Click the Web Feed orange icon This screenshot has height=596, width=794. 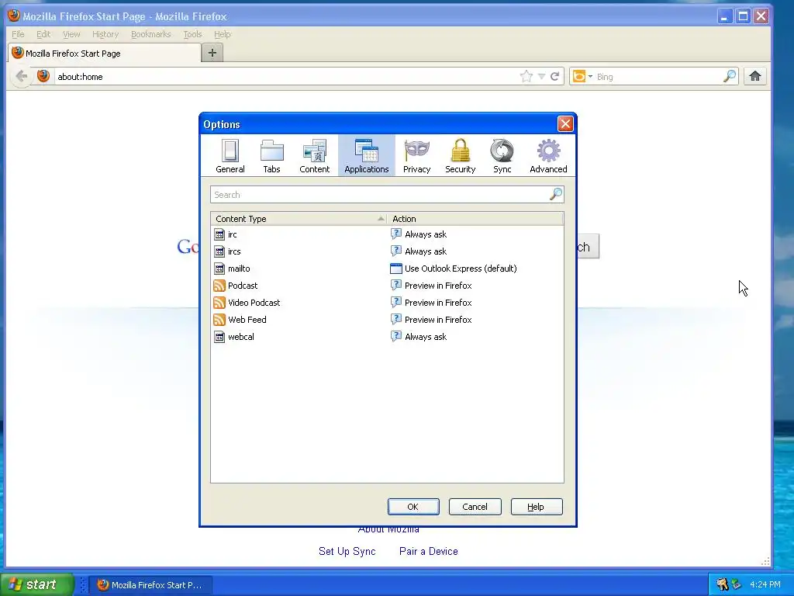point(219,320)
